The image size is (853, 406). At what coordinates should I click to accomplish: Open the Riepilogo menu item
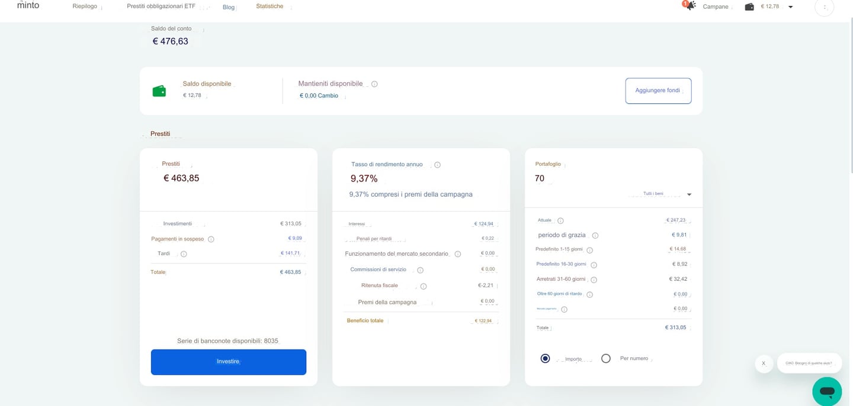pyautogui.click(x=85, y=7)
